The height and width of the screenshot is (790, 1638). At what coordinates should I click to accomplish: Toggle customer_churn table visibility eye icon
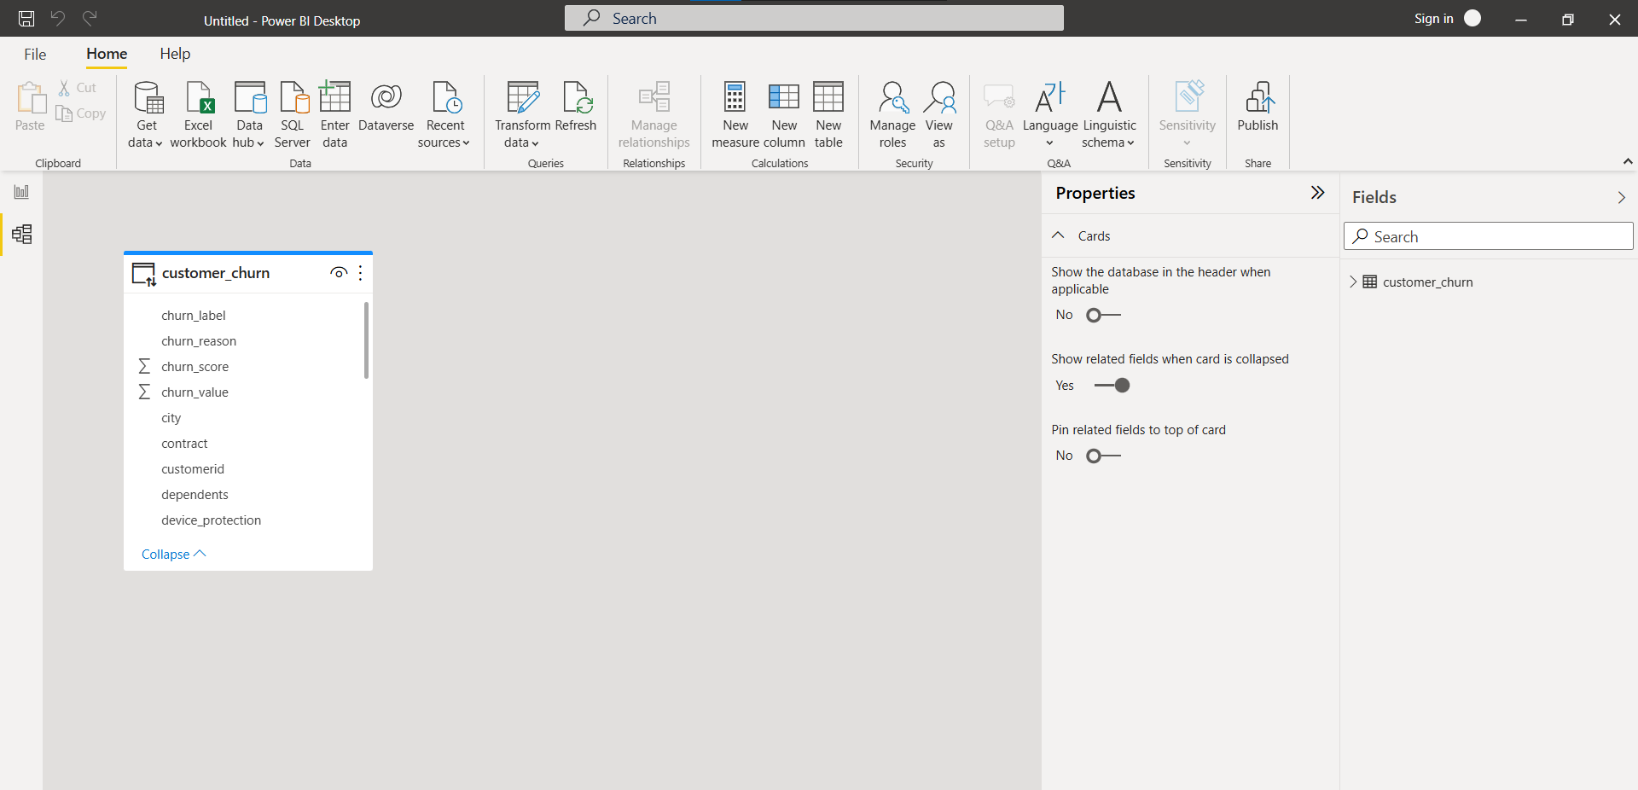click(339, 273)
